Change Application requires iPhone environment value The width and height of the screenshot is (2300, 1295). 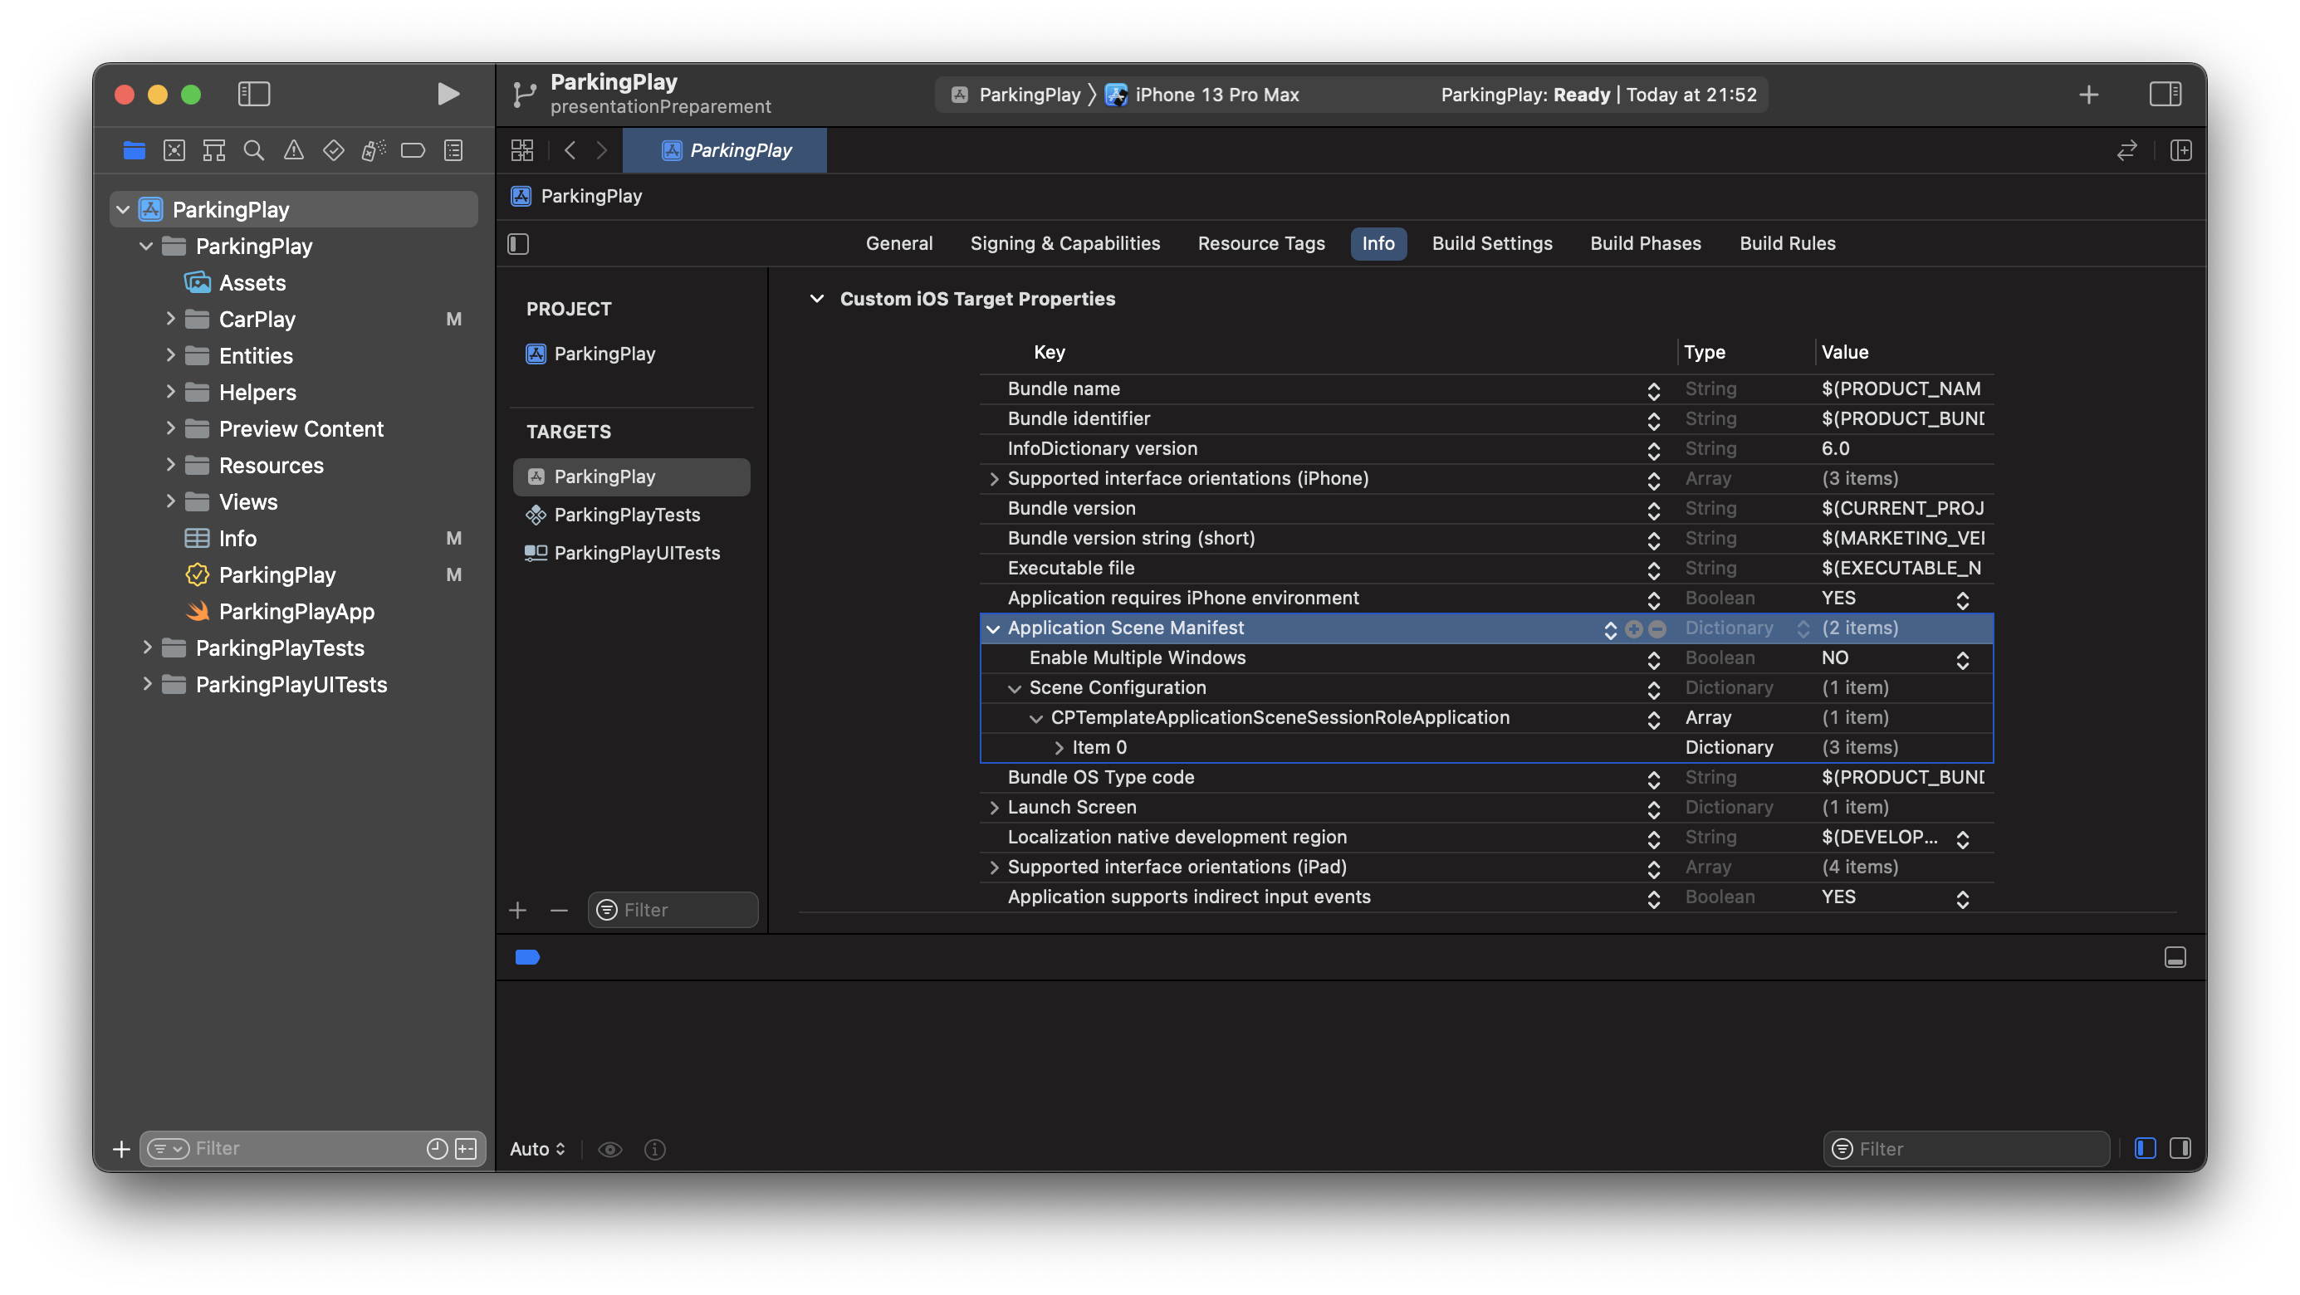point(1961,599)
